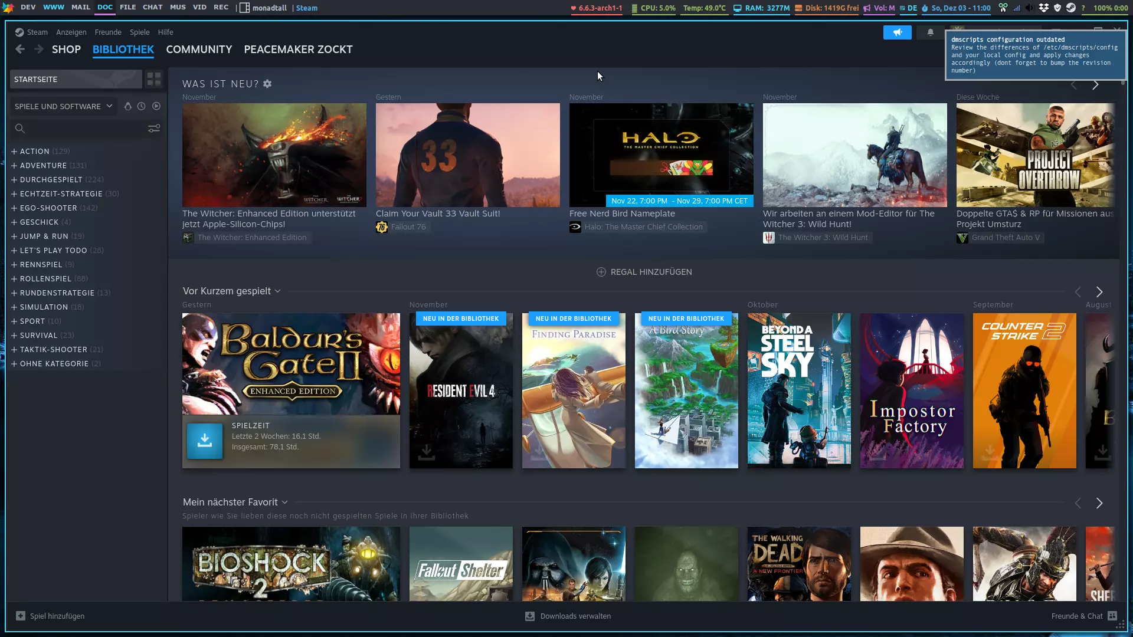Expand the SURVIVAL category
1133x637 pixels.
click(14, 336)
